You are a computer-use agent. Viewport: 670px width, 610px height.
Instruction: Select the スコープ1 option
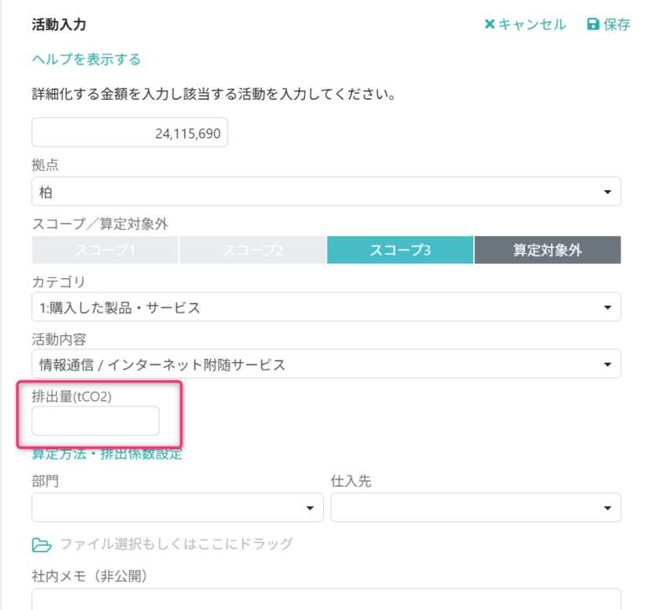tap(105, 250)
